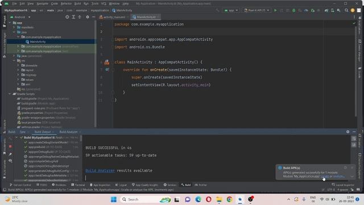Open Windows Start button
The image size is (364, 205).
click(114, 199)
